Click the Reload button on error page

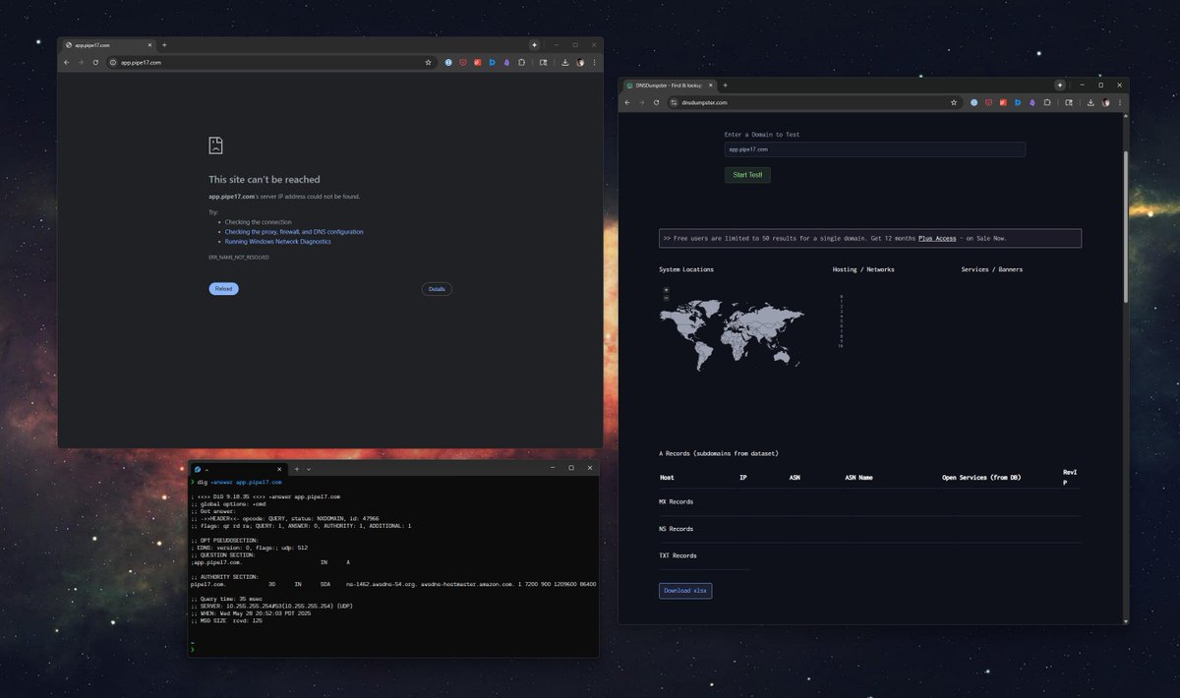tap(223, 289)
